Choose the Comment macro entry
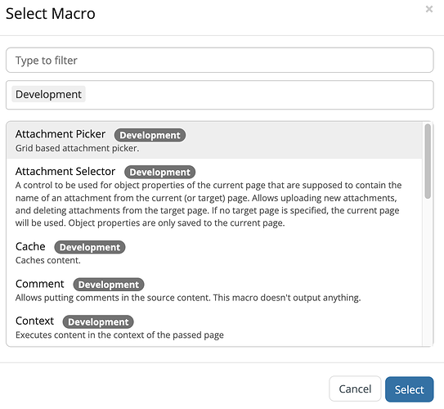Image resolution: width=444 pixels, height=409 pixels. pyautogui.click(x=214, y=290)
